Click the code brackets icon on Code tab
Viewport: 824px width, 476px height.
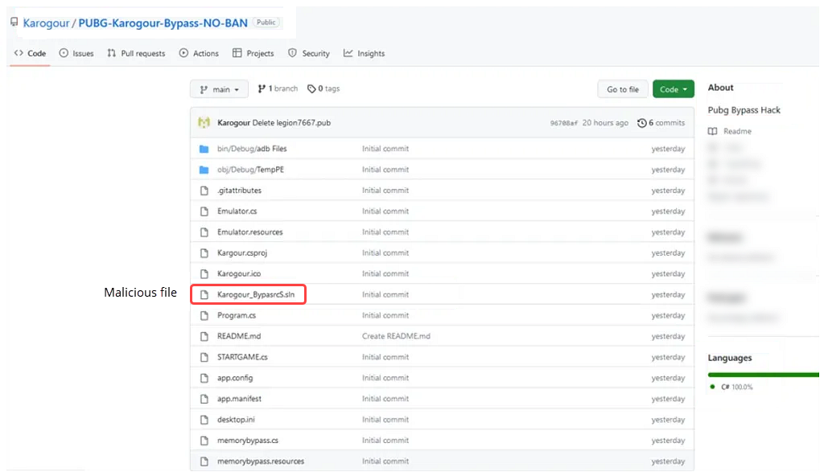pos(20,53)
